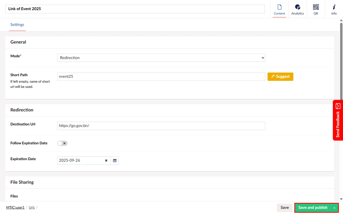This screenshot has width=343, height=214.
Task: Go to Urls breadcrumb link
Action: (32, 208)
